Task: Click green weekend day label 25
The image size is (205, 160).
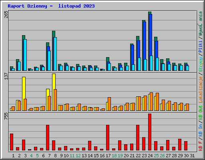Action: tap(156, 156)
